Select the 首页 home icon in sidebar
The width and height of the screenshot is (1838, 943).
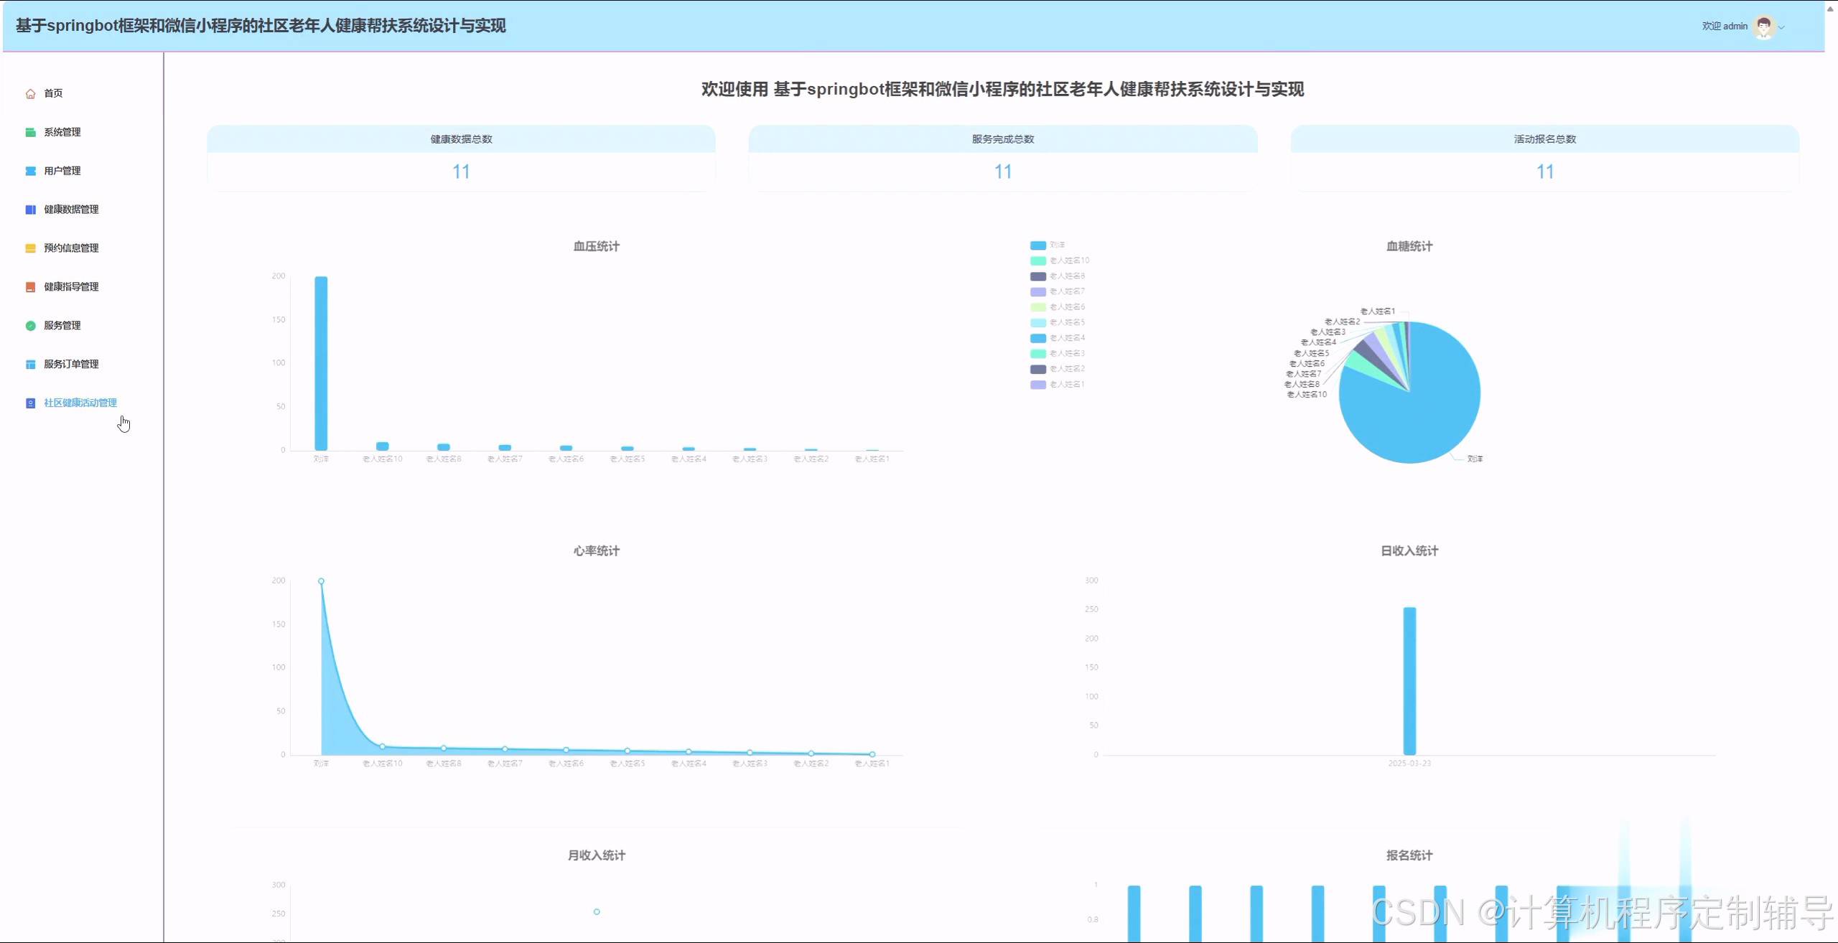click(29, 93)
